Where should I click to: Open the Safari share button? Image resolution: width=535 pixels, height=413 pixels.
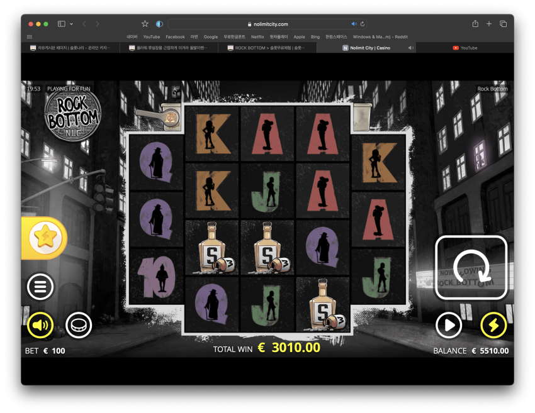[x=475, y=23]
